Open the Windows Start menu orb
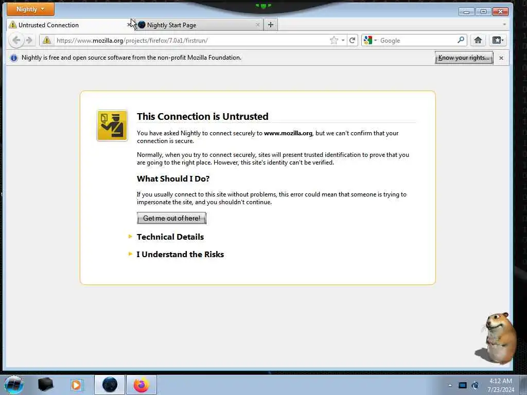 [13, 385]
